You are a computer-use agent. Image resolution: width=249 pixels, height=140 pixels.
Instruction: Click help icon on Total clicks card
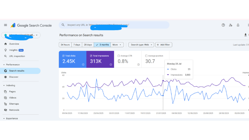pos(83,64)
